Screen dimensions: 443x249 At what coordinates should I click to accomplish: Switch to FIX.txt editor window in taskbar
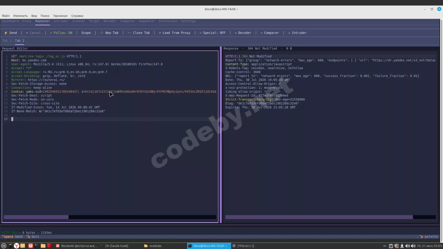tap(243, 246)
